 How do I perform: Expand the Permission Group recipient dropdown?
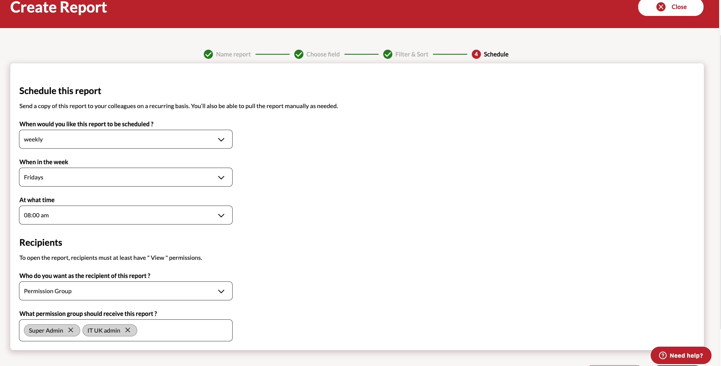(126, 291)
